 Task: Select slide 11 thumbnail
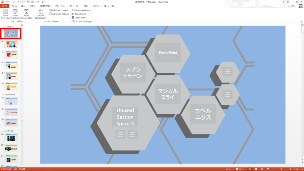click(x=11, y=148)
